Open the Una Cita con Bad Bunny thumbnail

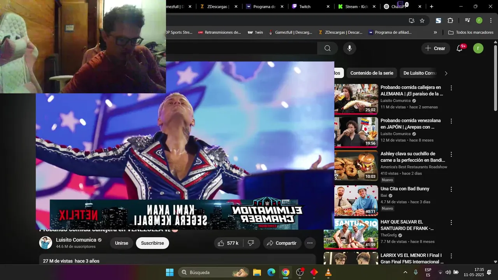pyautogui.click(x=356, y=200)
